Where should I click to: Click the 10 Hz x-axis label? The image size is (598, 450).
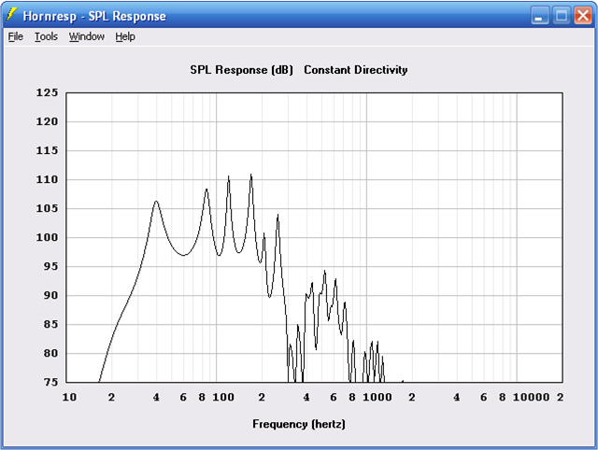[69, 397]
